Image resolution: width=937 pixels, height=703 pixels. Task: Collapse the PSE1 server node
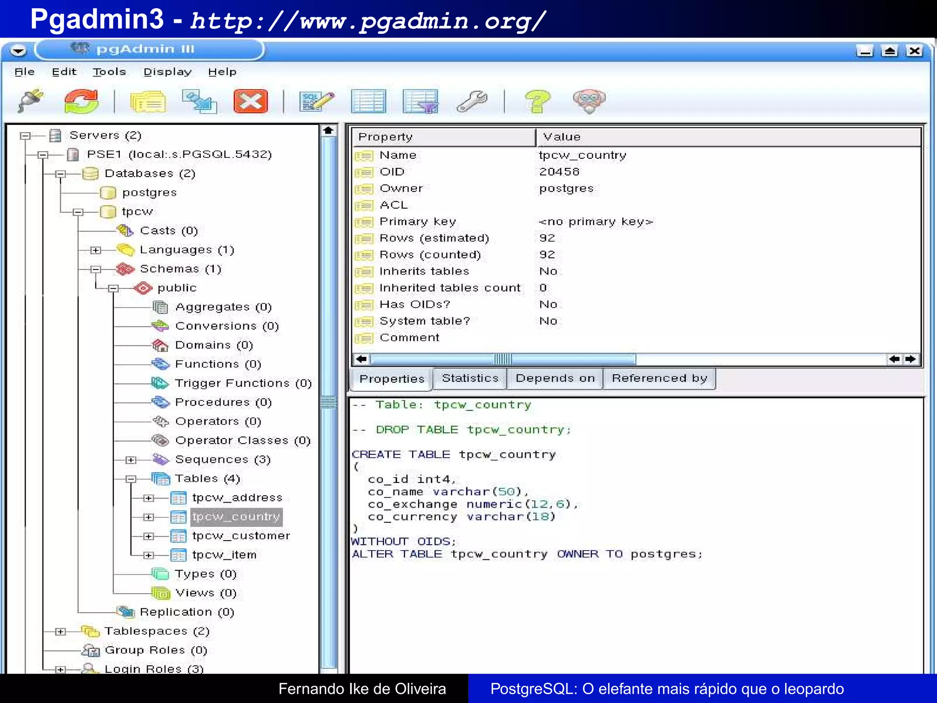43,155
